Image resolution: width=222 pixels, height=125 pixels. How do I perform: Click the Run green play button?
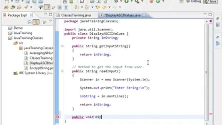[x=126, y=1]
